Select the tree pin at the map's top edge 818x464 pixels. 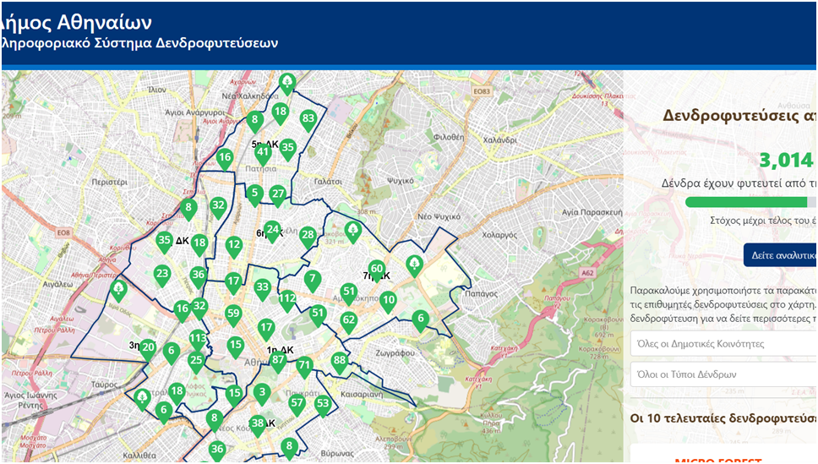click(287, 82)
